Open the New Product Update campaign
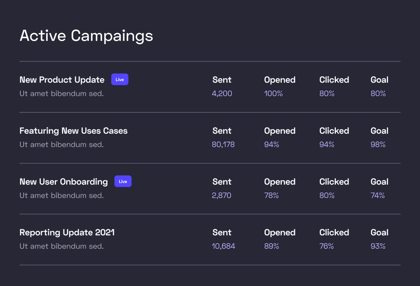 pyautogui.click(x=62, y=80)
